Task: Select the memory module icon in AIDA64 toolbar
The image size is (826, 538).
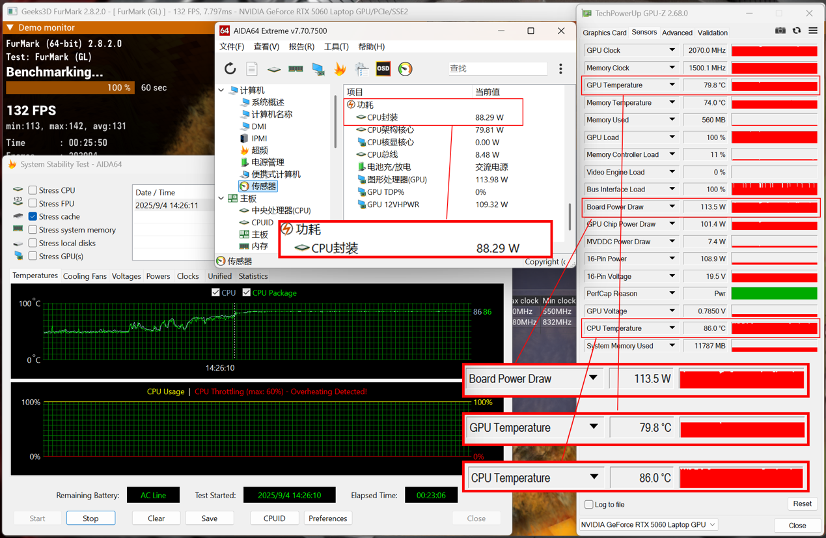Action: click(x=296, y=68)
